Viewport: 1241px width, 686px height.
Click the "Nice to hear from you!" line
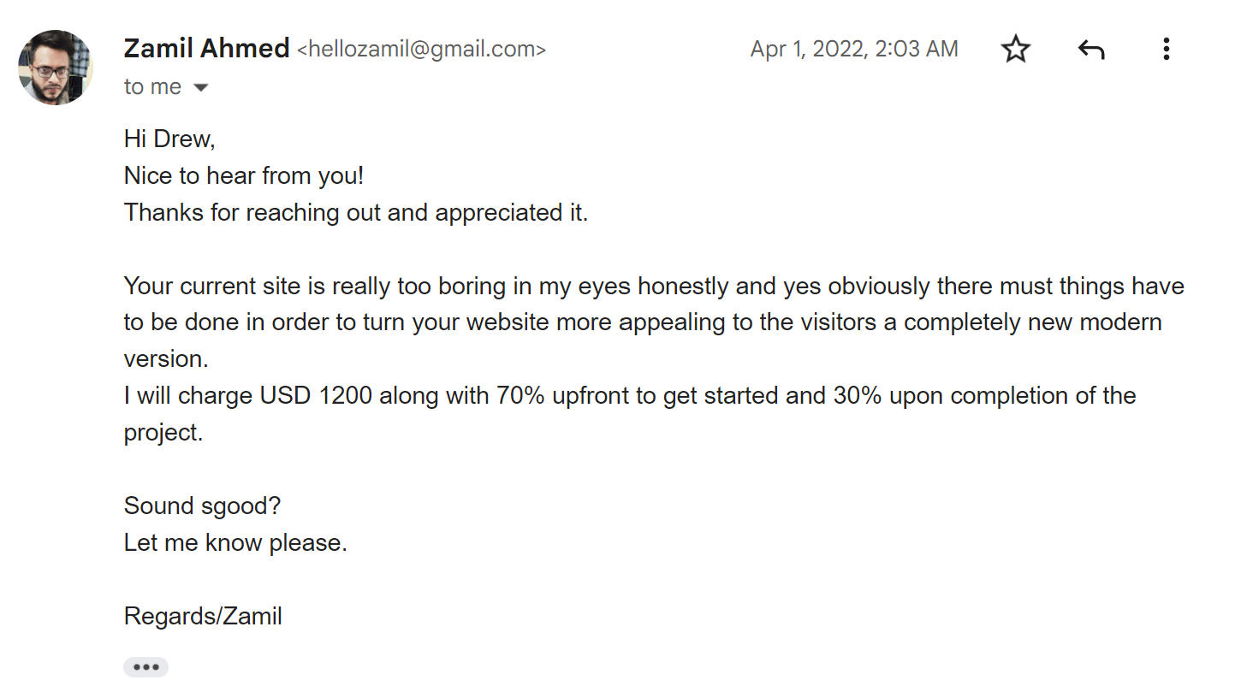244,175
